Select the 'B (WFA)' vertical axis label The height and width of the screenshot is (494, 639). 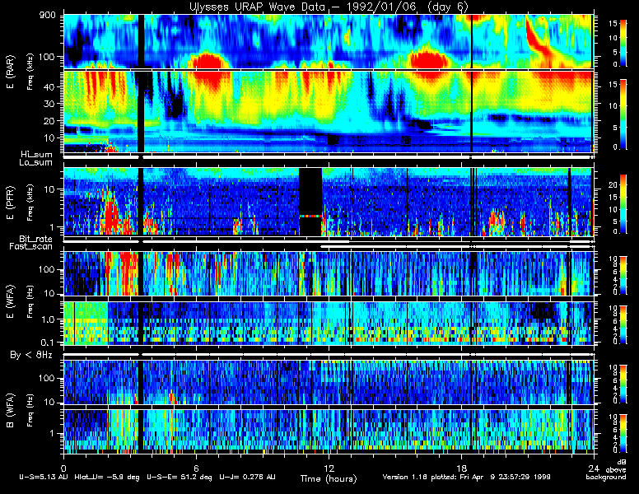click(x=10, y=411)
